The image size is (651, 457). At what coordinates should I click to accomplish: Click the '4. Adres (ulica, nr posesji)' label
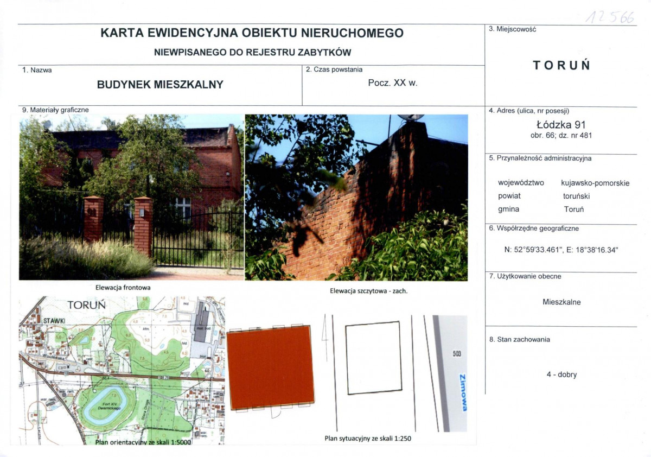pos(529,111)
